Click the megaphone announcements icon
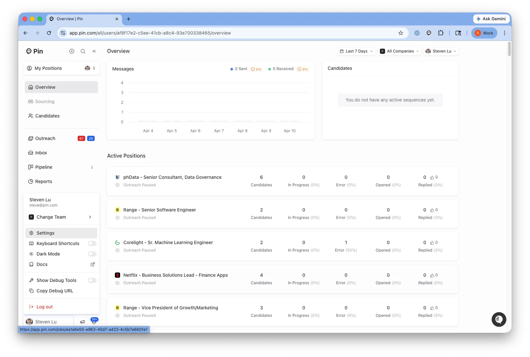The image size is (530, 357). click(x=82, y=322)
